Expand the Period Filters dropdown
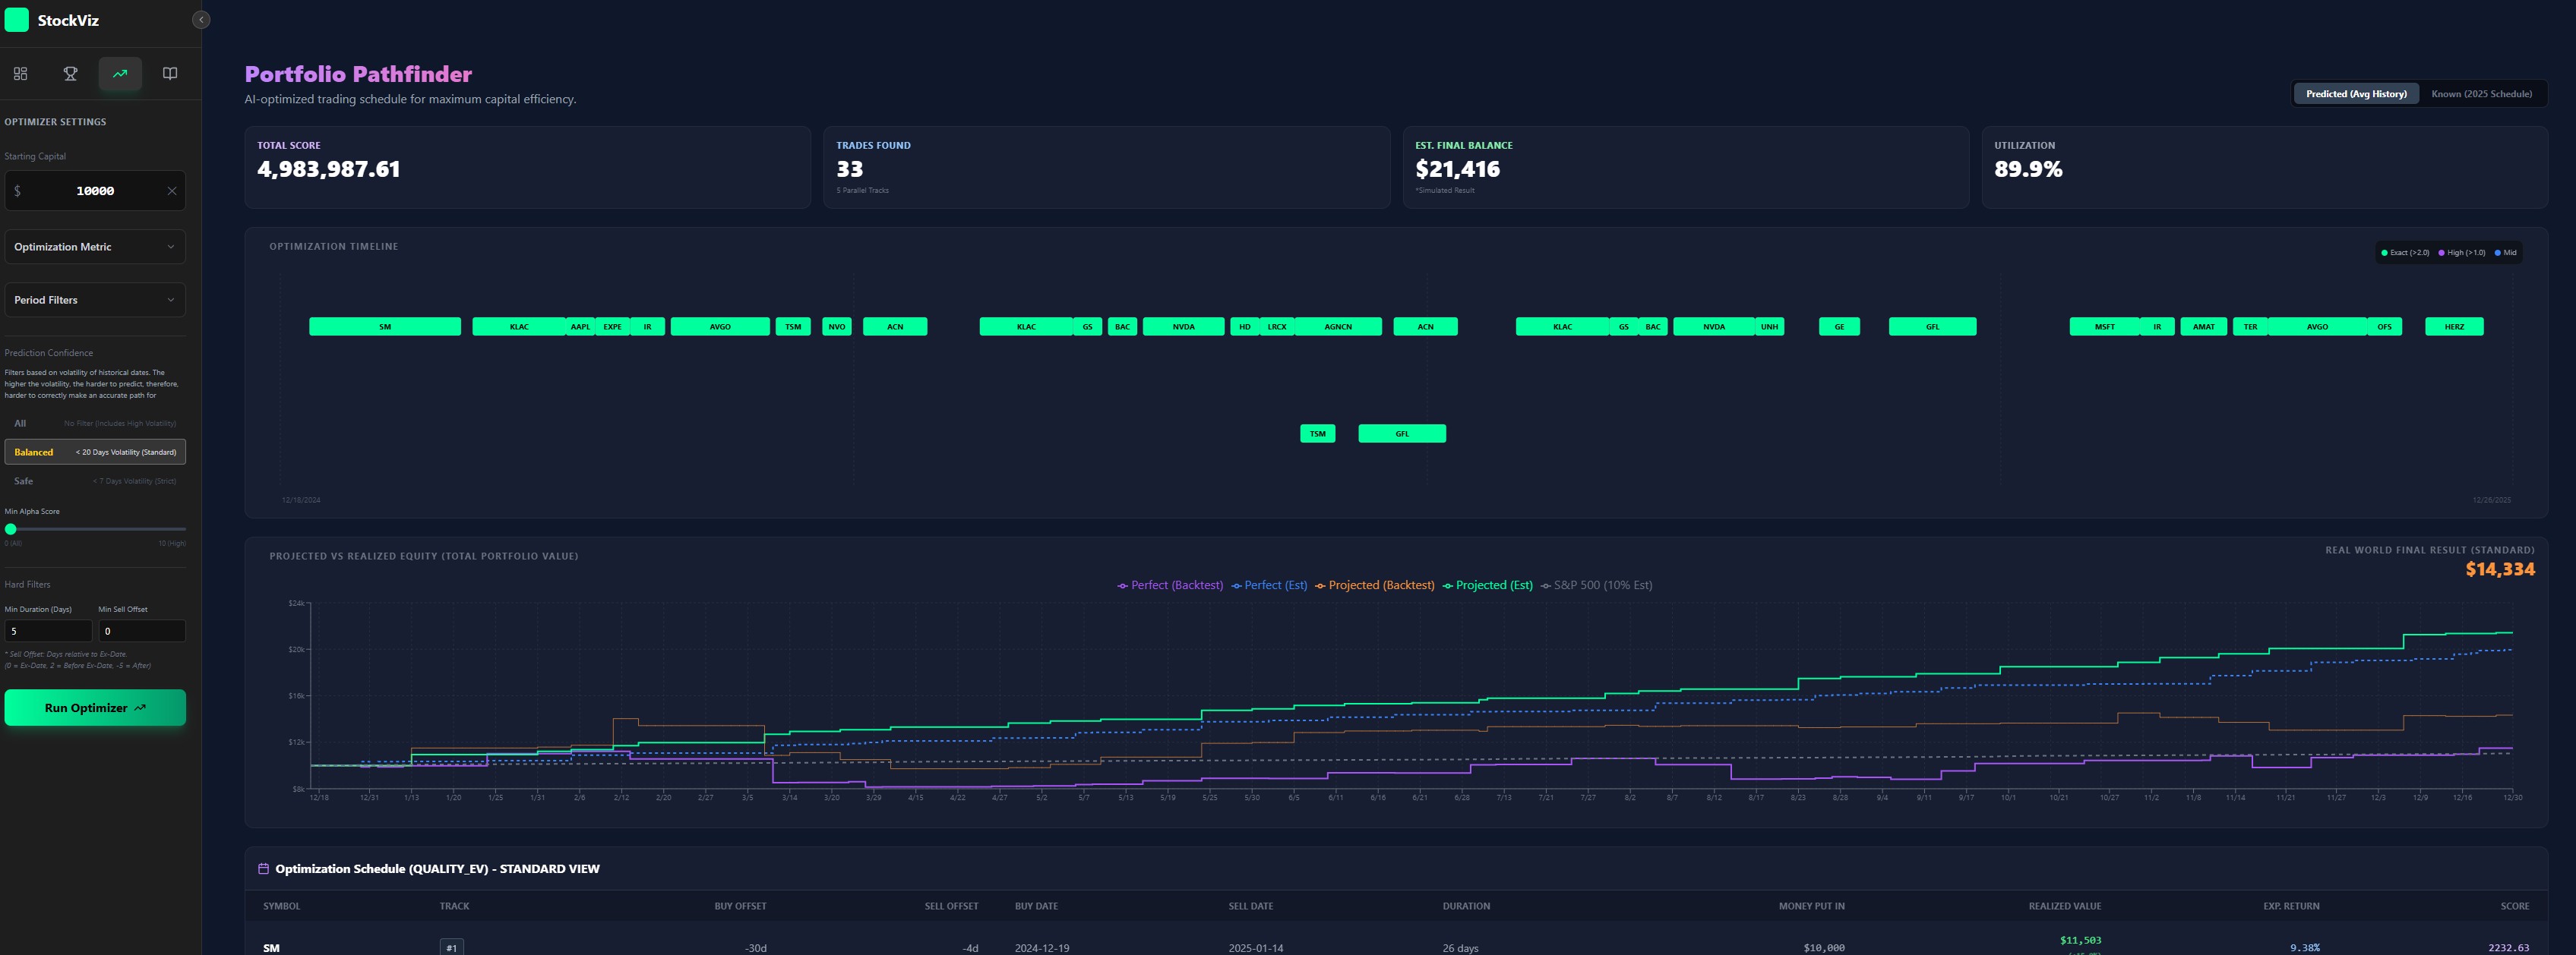The height and width of the screenshot is (955, 2576). [95, 300]
